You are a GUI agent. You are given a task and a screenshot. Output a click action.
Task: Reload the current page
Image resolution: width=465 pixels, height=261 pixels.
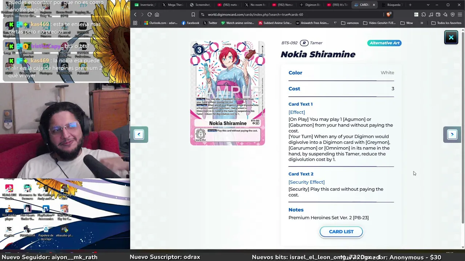(150, 14)
